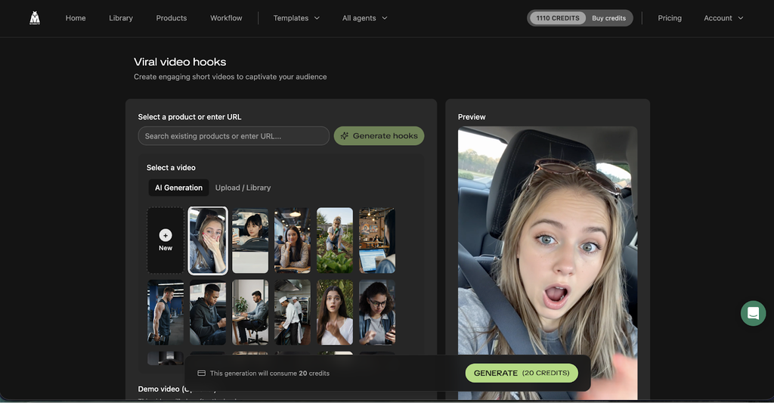
Task: Select the chef in kitchen thumbnail
Action: point(293,312)
